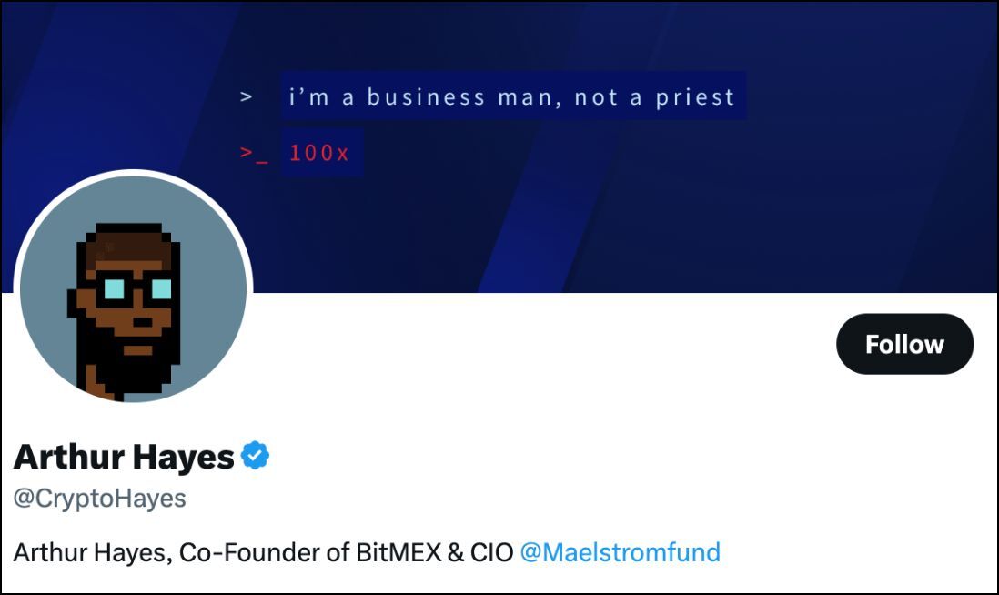Click the Arthur Hayes display name
Viewport: 999px width, 595px height.
pos(124,457)
